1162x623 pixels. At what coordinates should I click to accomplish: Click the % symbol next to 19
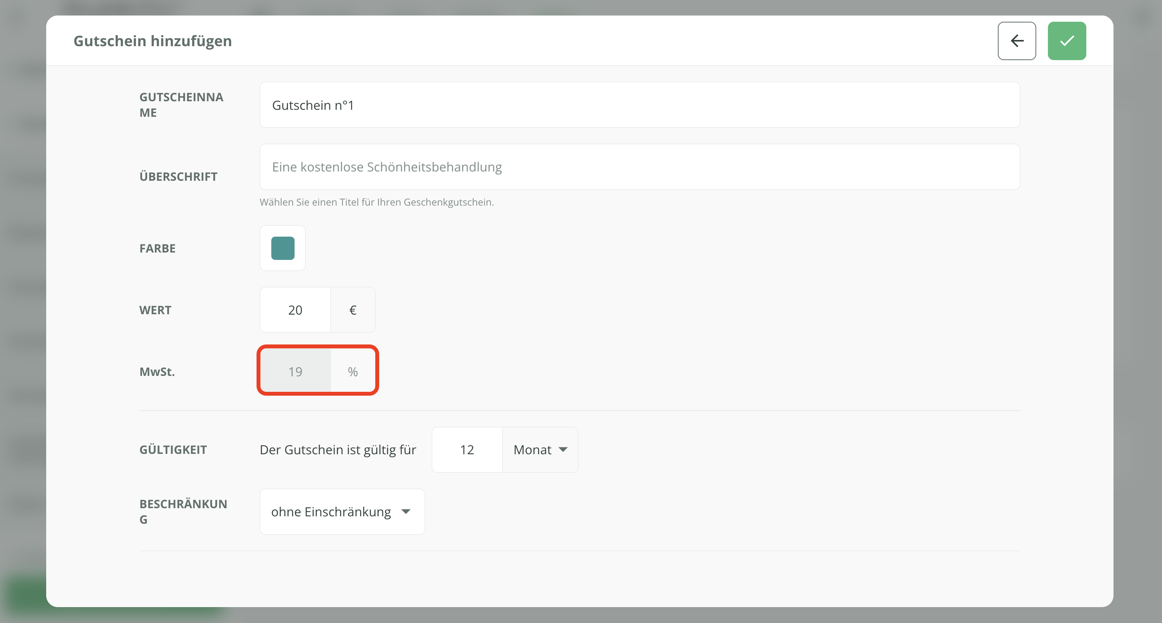coord(353,370)
